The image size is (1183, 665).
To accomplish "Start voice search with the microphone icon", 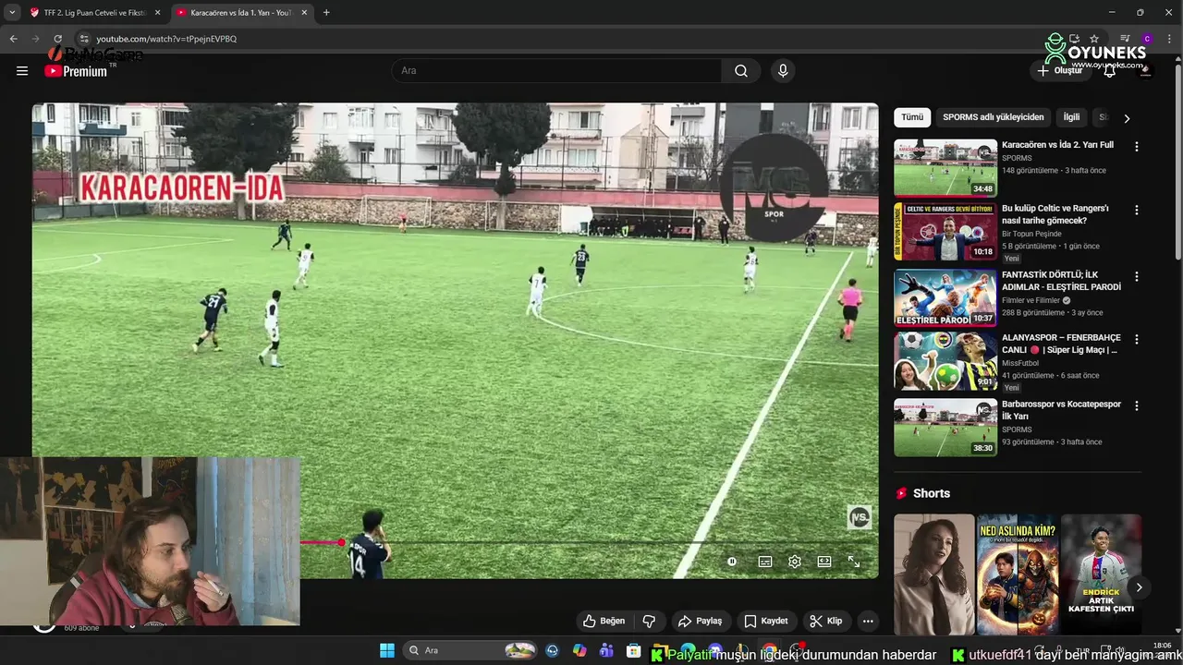I will 783,71.
